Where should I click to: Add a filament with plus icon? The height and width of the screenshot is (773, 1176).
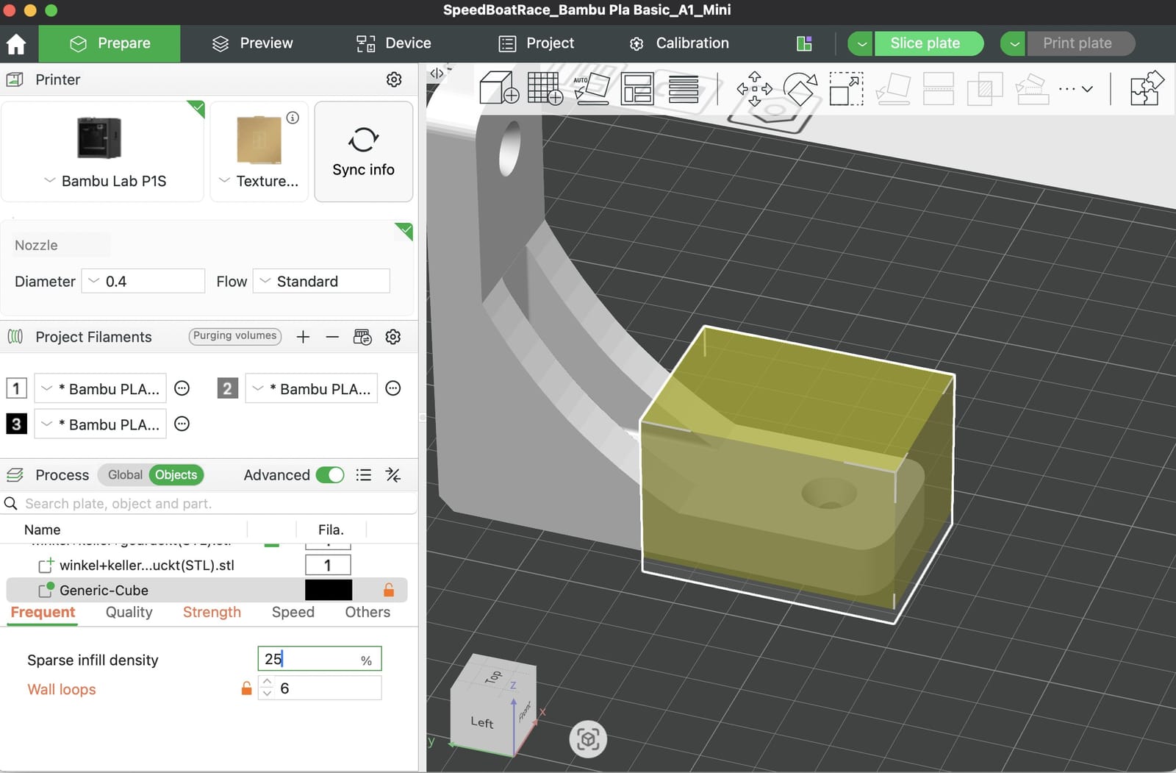pyautogui.click(x=303, y=337)
